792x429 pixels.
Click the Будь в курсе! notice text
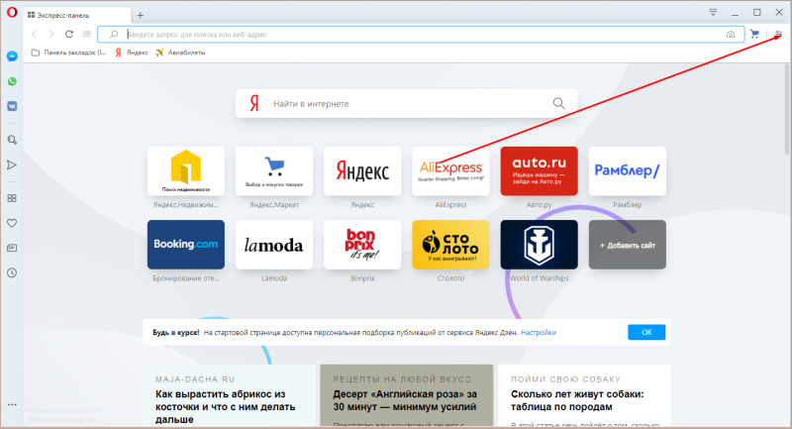(x=176, y=333)
